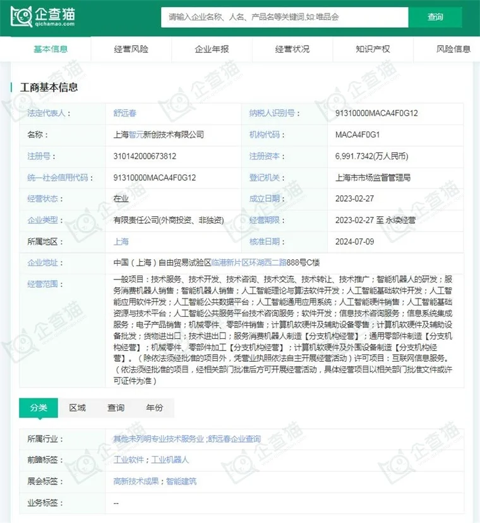Screen dimensions: 480x523
Task: Open the 企业年报 tab
Action: [x=212, y=49]
